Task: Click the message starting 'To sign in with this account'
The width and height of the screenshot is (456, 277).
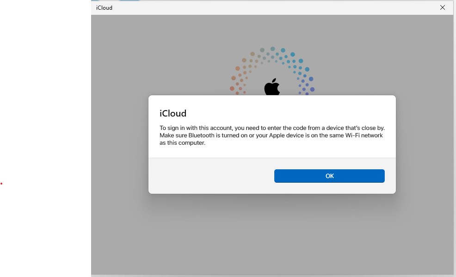Action: 272,135
